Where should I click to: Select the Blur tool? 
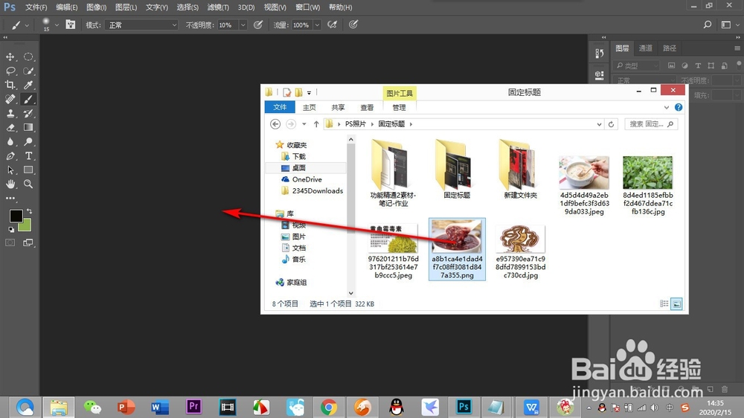[x=10, y=142]
